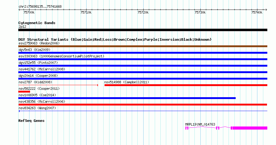Click the nsv834263 (Wong2007) label

pos(37,108)
